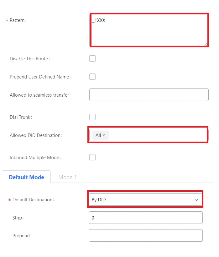
Task: Click the chevron arrow of Default Destination
Action: coord(196,200)
